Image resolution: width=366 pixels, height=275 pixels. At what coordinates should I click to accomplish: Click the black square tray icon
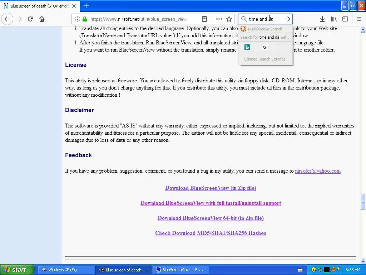point(327,270)
